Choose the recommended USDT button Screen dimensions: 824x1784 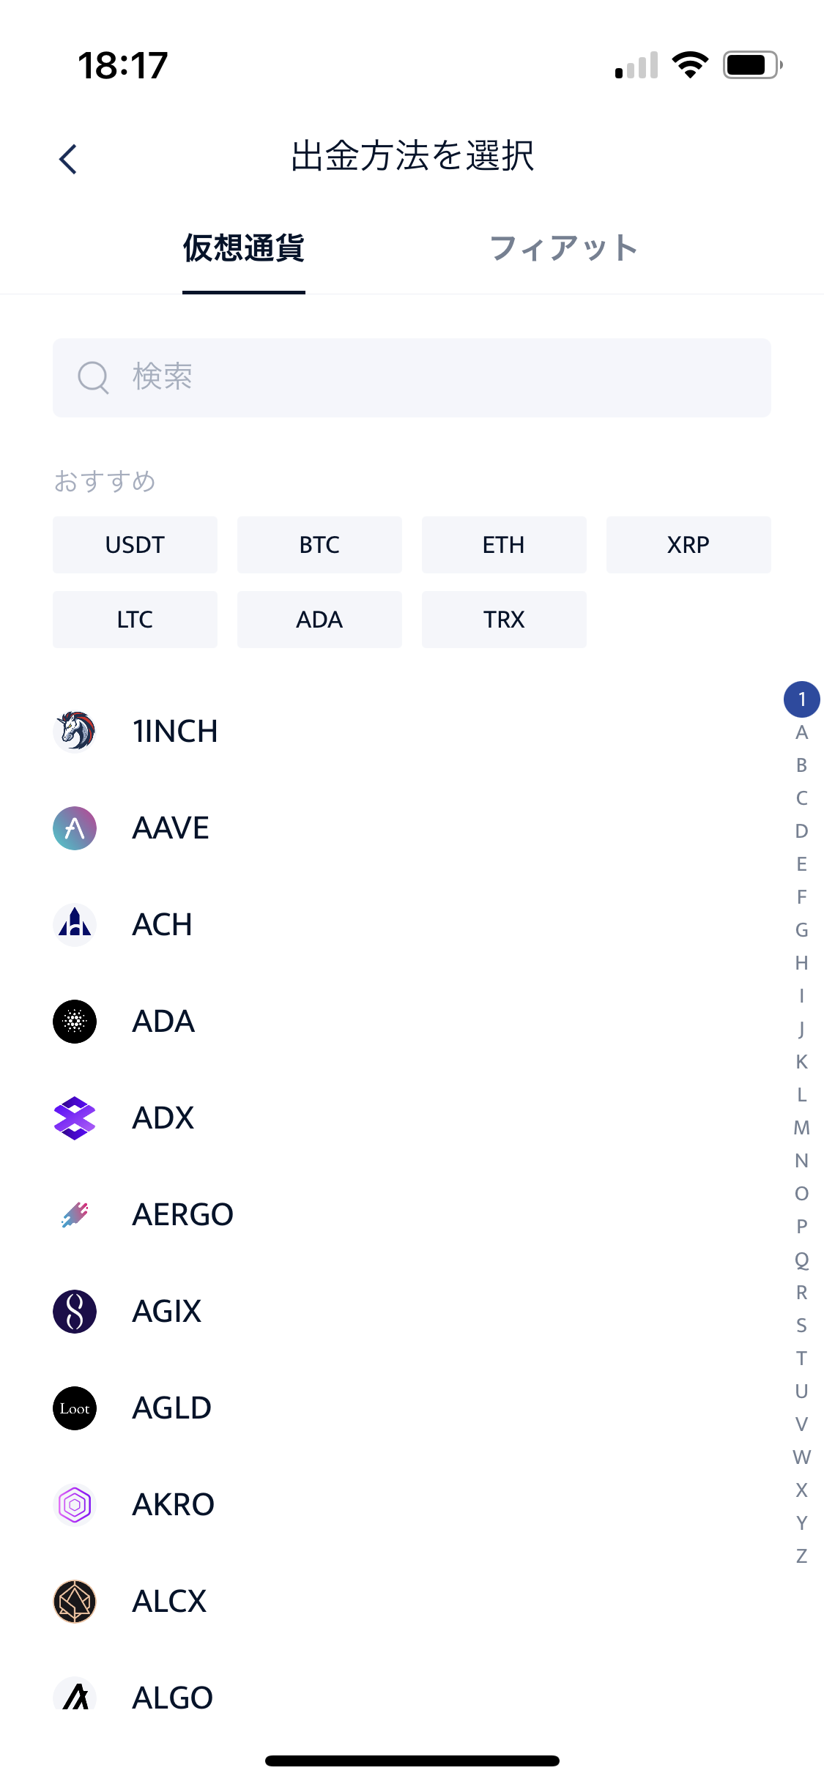(135, 545)
